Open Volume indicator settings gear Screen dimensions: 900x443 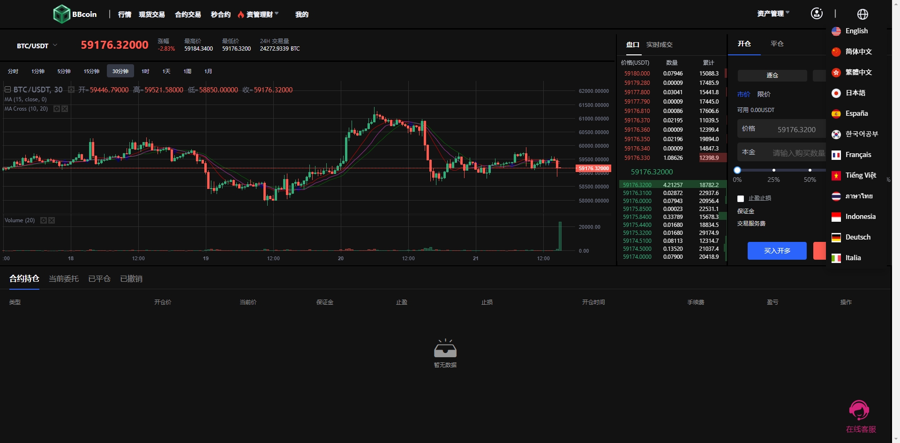click(x=44, y=220)
